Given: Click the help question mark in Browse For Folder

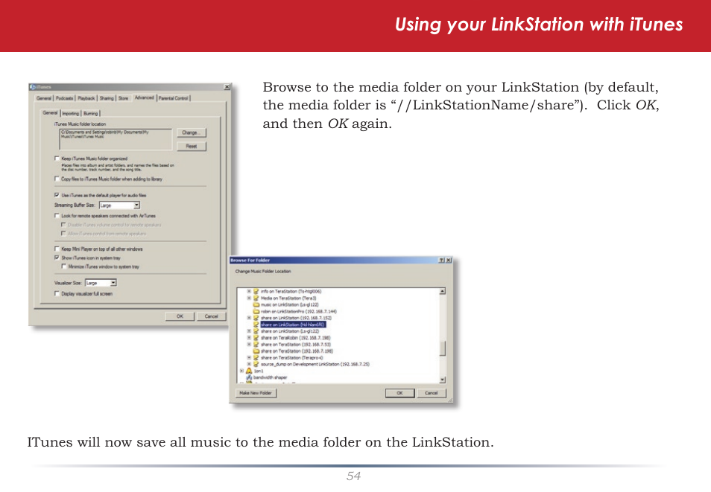Looking at the screenshot, I should tap(441, 260).
